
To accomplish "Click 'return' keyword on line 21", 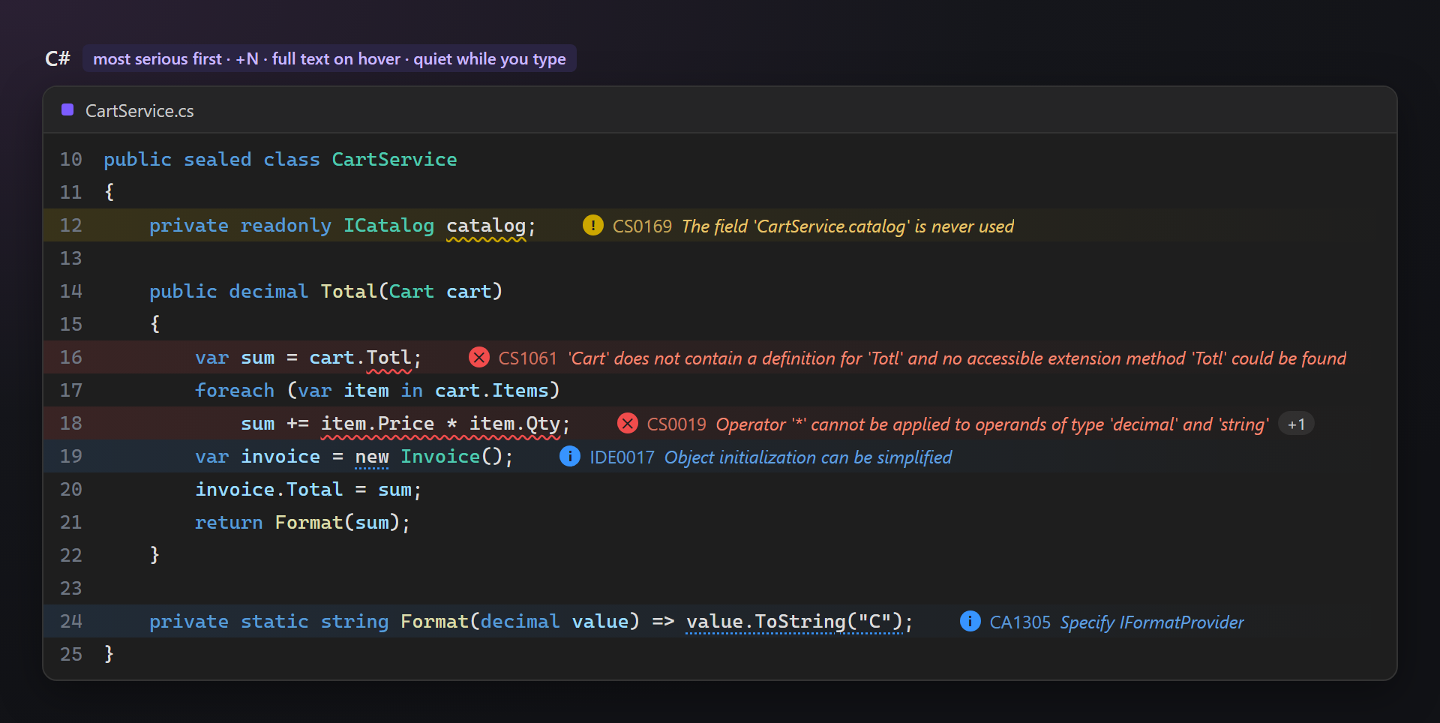I will click(229, 523).
